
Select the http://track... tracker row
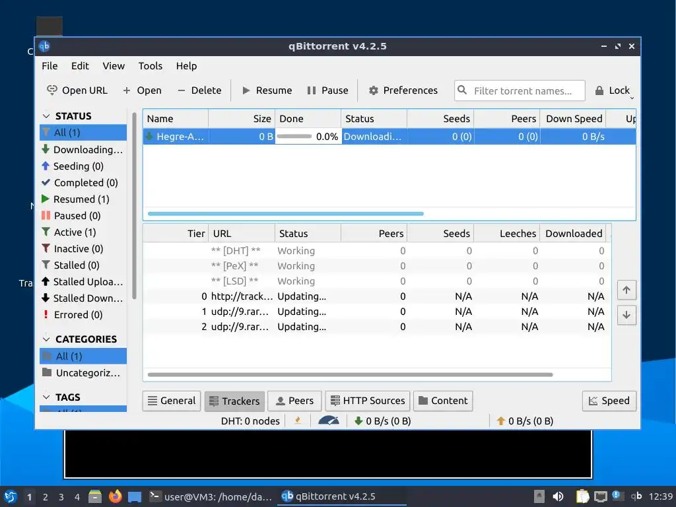pos(377,296)
